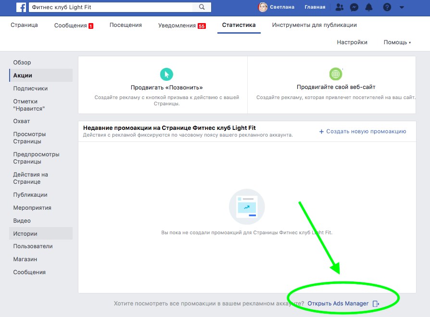Open Истории in the sidebar
The image size is (430, 317).
click(x=41, y=234)
